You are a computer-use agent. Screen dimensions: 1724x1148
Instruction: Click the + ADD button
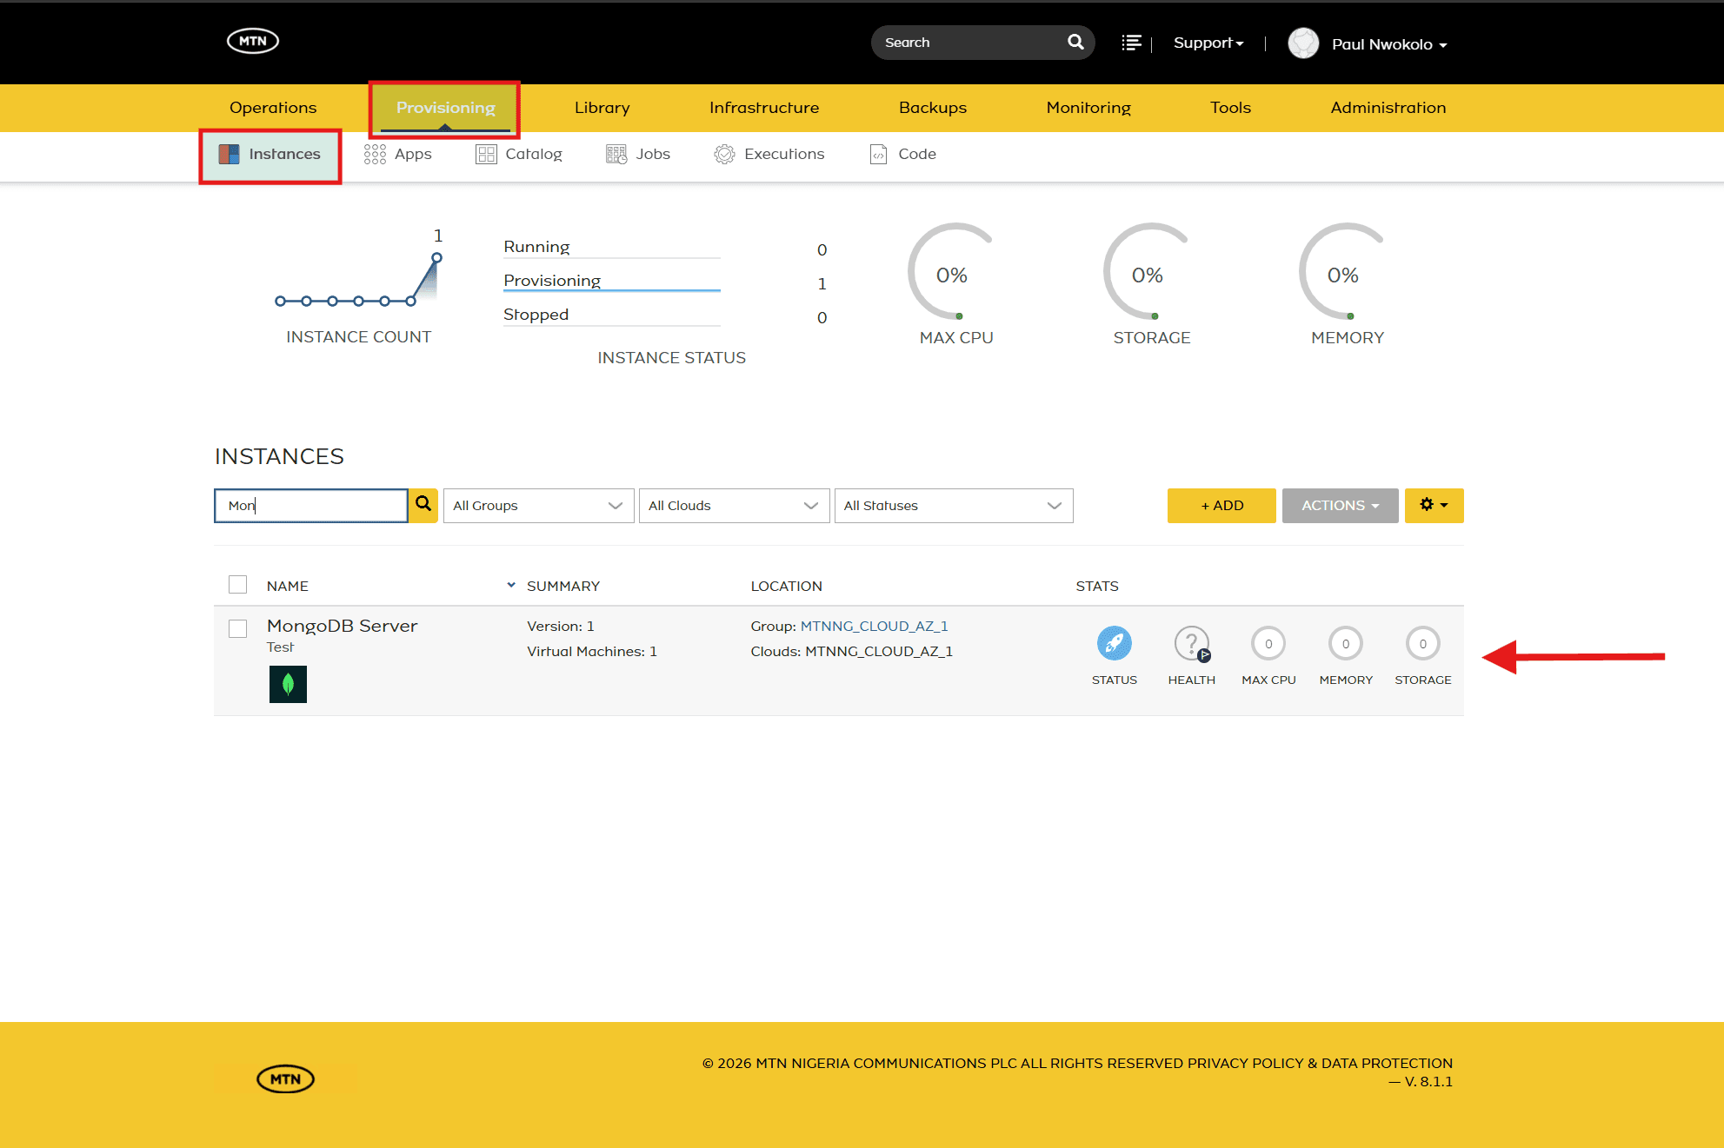tap(1221, 506)
